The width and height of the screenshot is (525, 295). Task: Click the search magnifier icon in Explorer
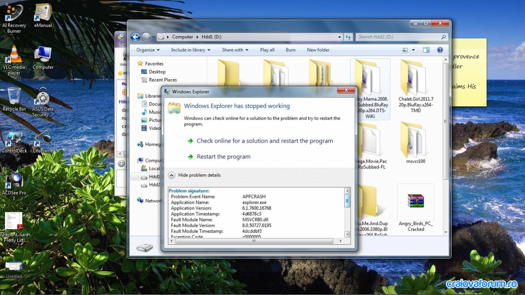443,37
